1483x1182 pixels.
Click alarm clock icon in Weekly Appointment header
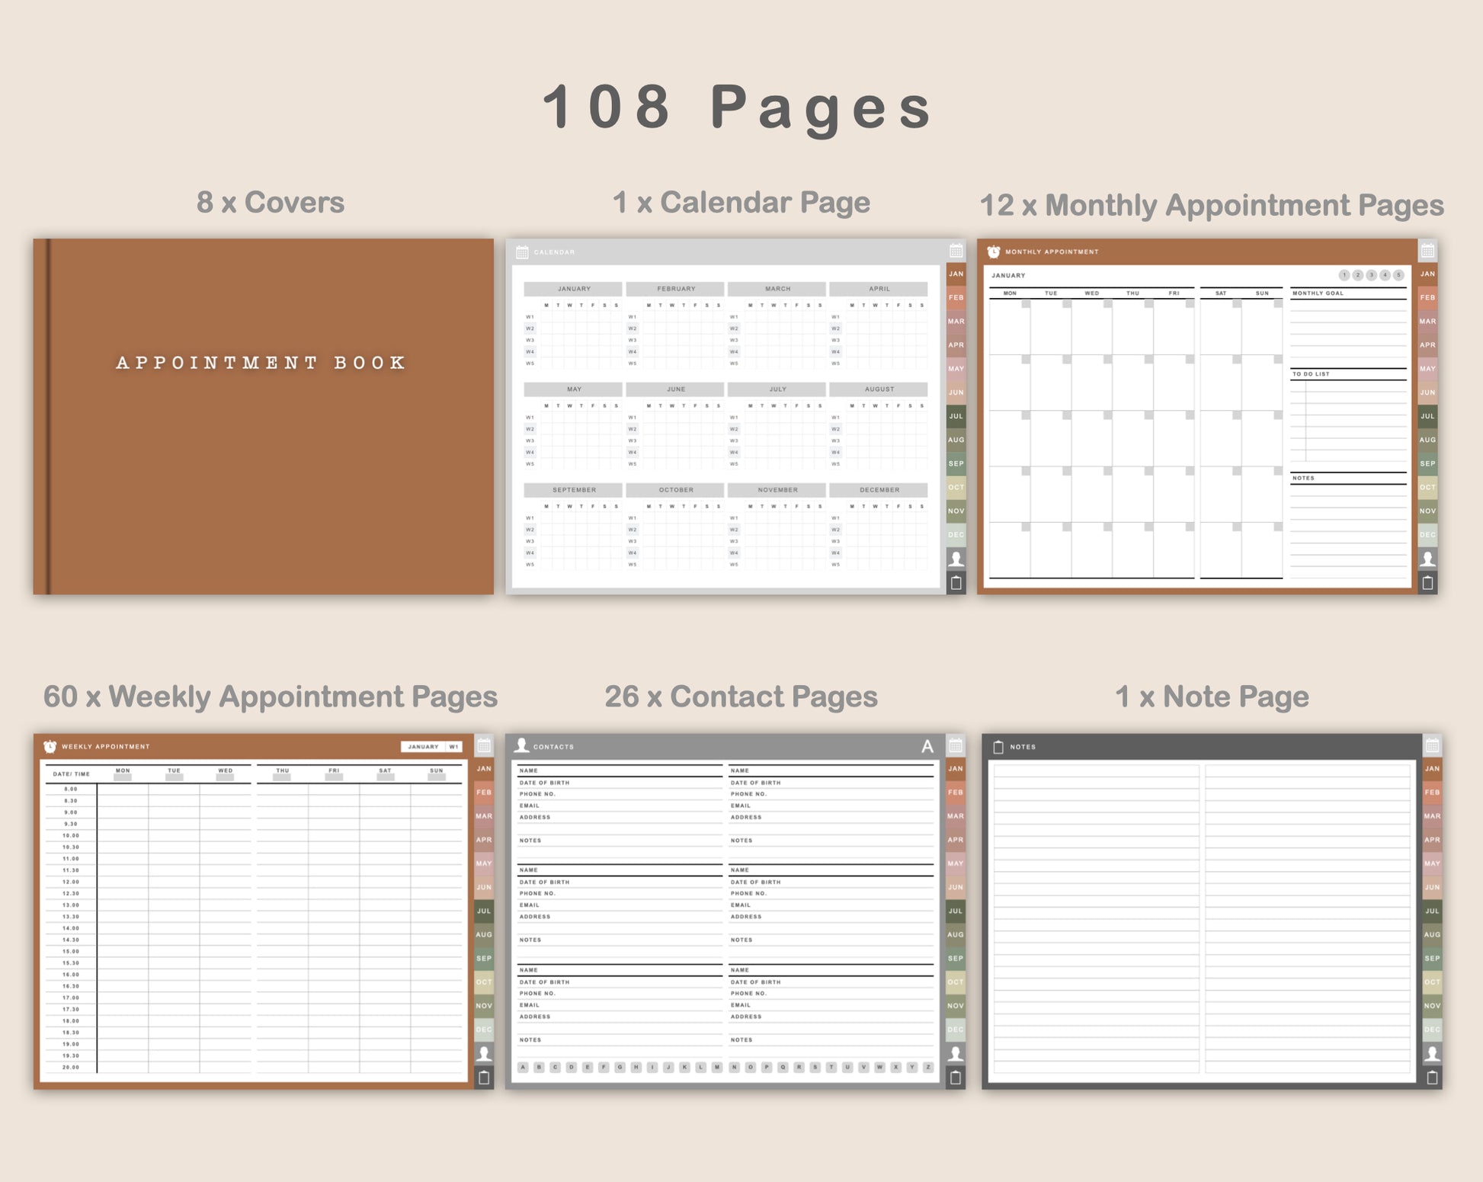pyautogui.click(x=50, y=746)
